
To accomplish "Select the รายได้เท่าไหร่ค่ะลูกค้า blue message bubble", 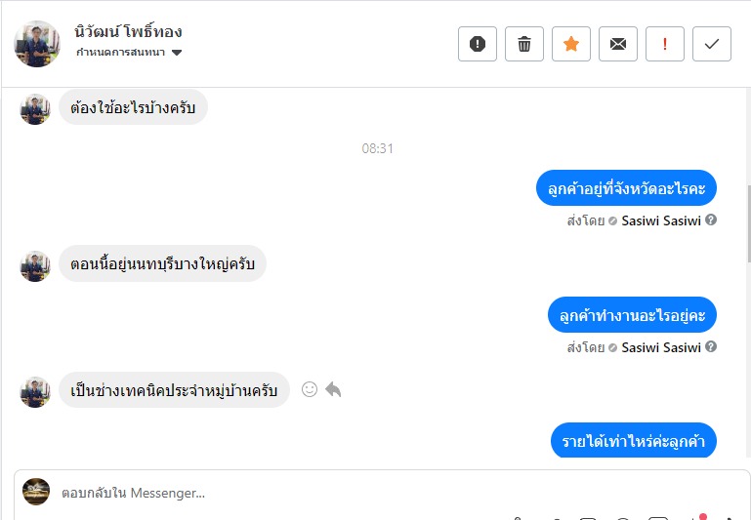I will pos(633,441).
